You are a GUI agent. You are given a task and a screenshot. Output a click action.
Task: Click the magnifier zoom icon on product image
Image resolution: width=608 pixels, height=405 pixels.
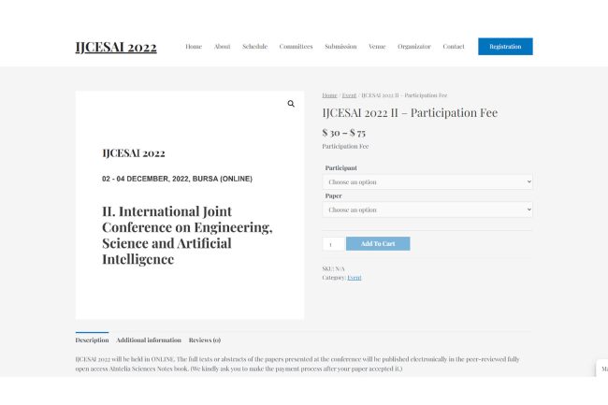pos(291,104)
